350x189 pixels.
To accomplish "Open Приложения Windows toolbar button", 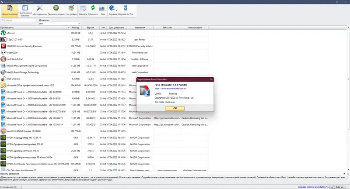I will coord(25,10).
